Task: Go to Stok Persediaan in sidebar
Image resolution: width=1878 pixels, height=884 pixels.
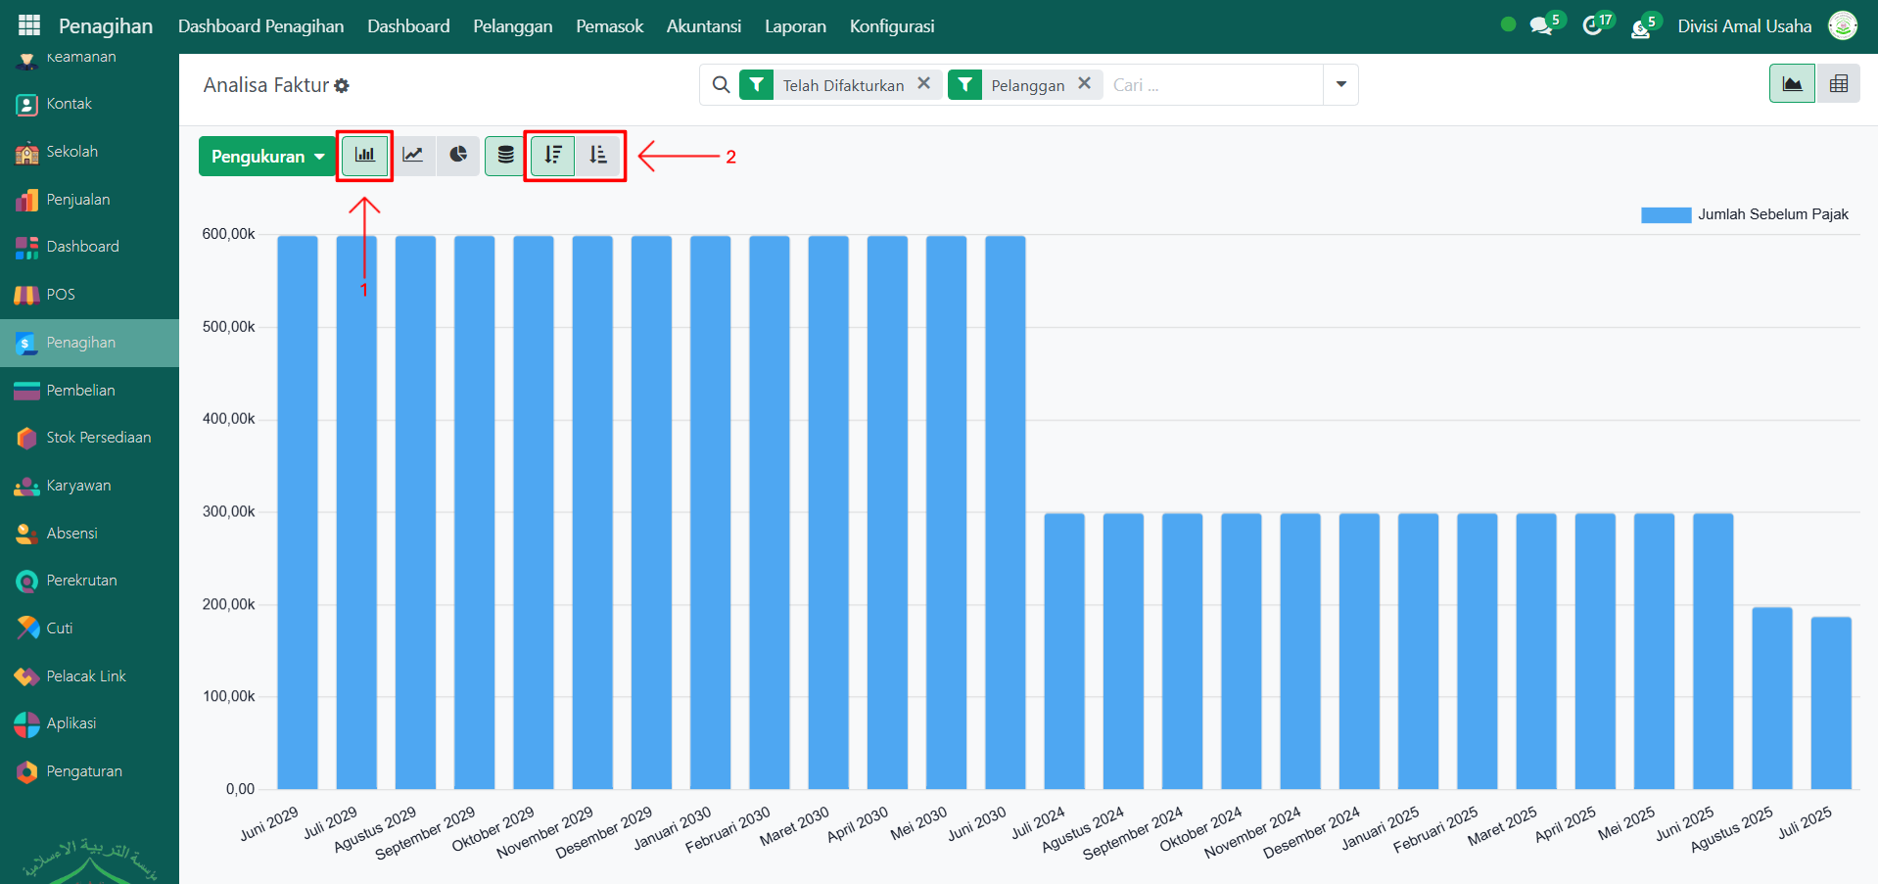Action: pyautogui.click(x=98, y=438)
